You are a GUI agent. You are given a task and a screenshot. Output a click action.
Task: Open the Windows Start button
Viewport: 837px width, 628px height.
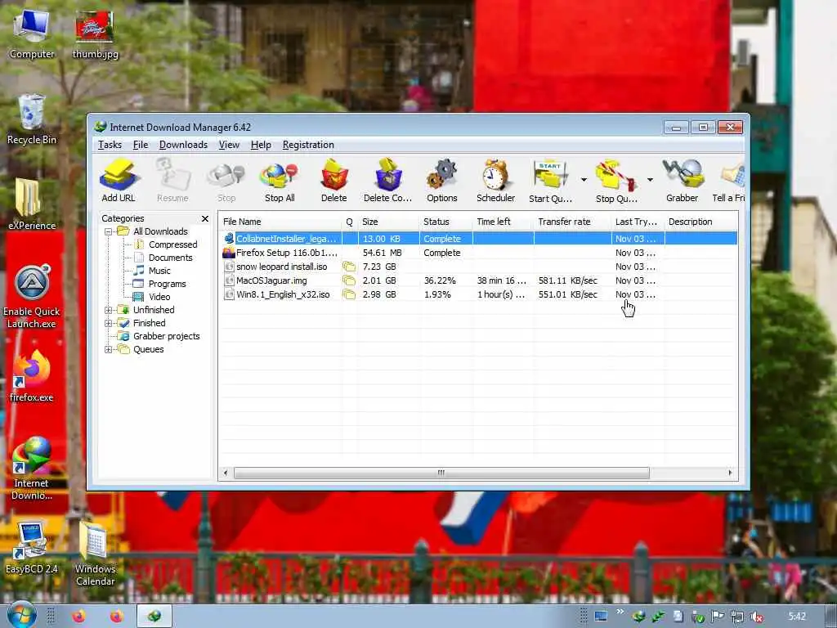[21, 616]
